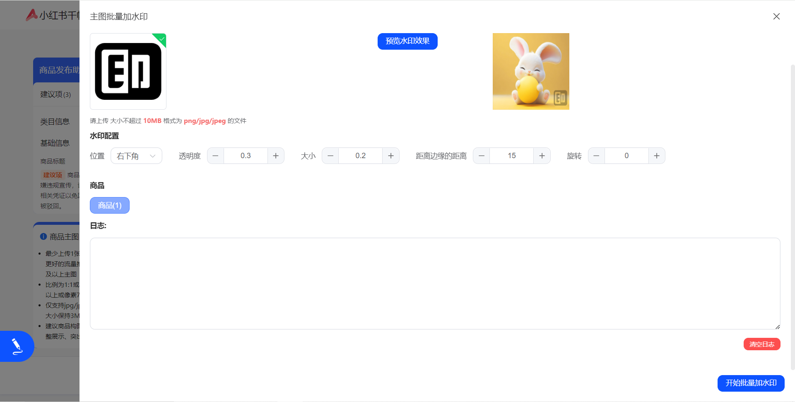The image size is (795, 402).
Task: Increase transparency with the plus icon
Action: (276, 156)
